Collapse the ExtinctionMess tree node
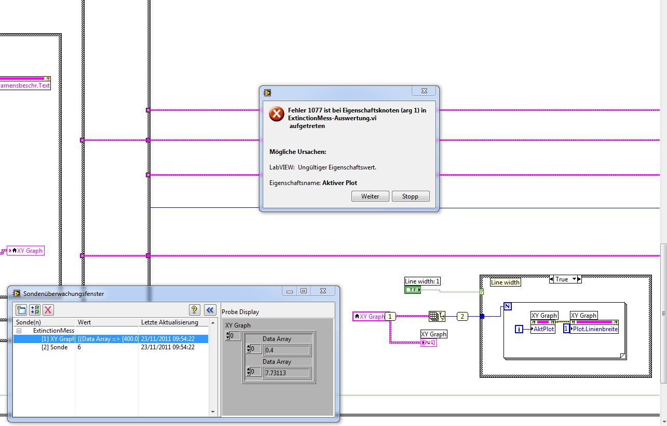667x426 pixels. point(19,331)
